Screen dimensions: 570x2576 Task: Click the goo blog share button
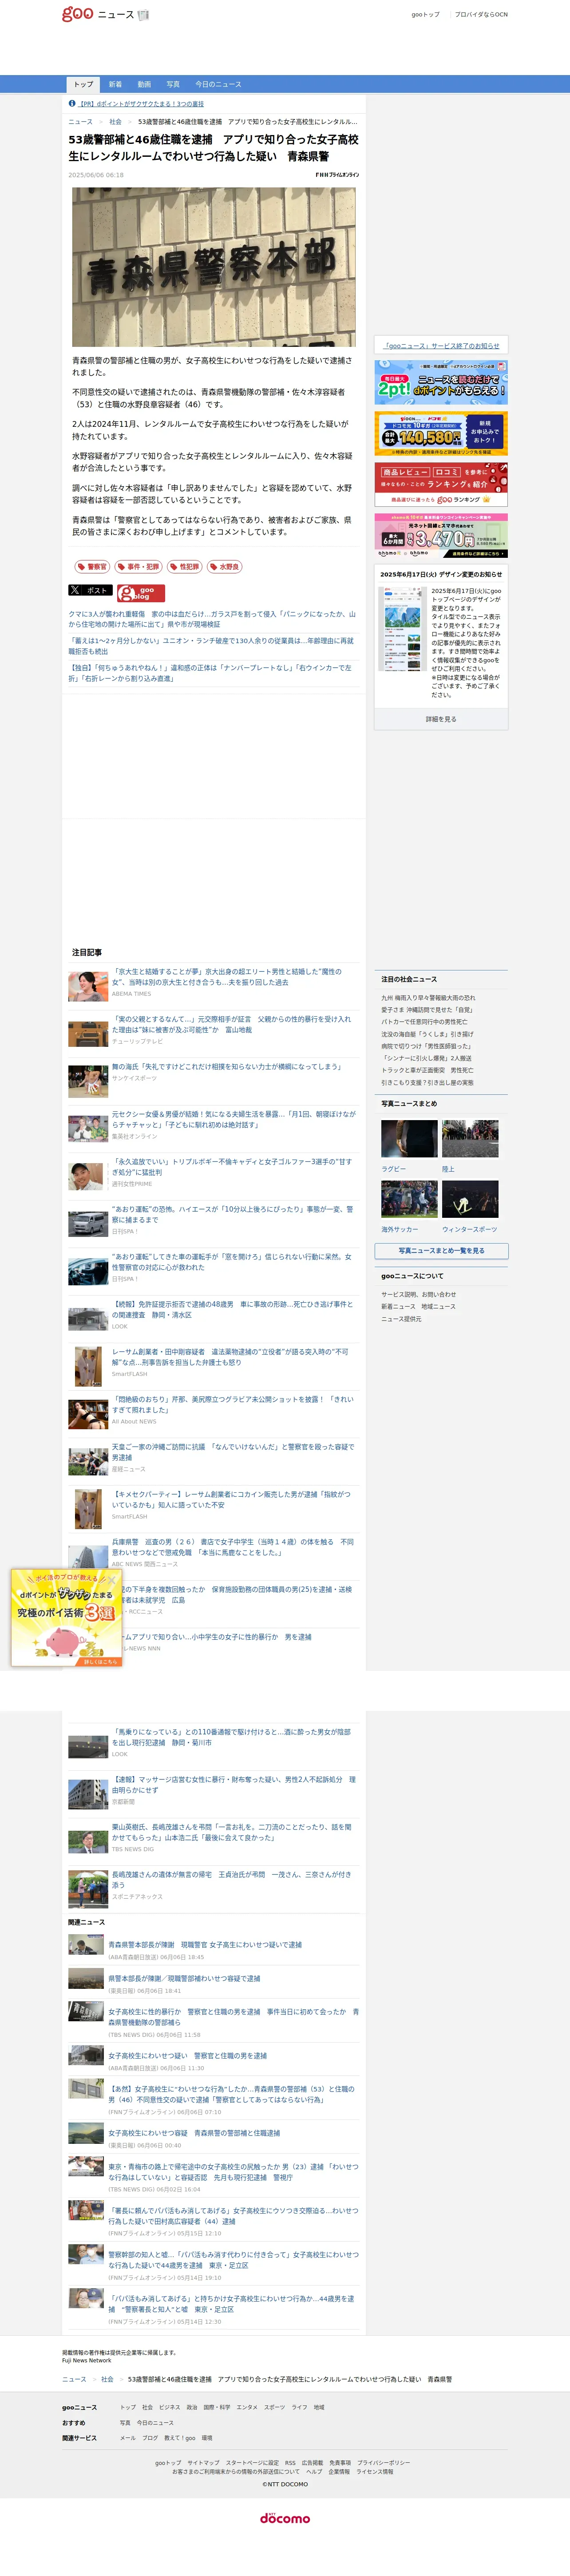(x=141, y=592)
